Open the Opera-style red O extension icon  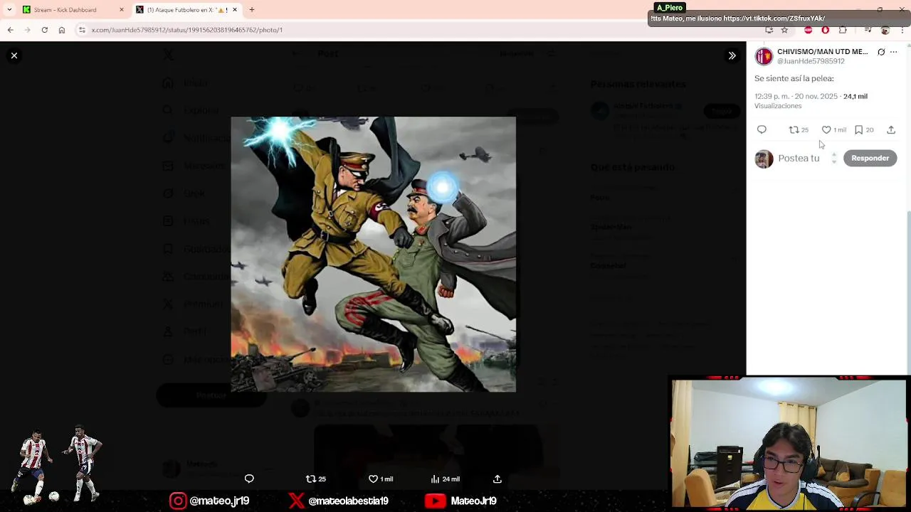(825, 30)
